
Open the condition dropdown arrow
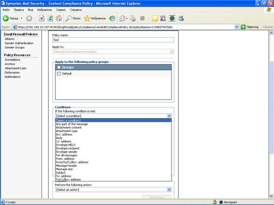tap(169, 116)
